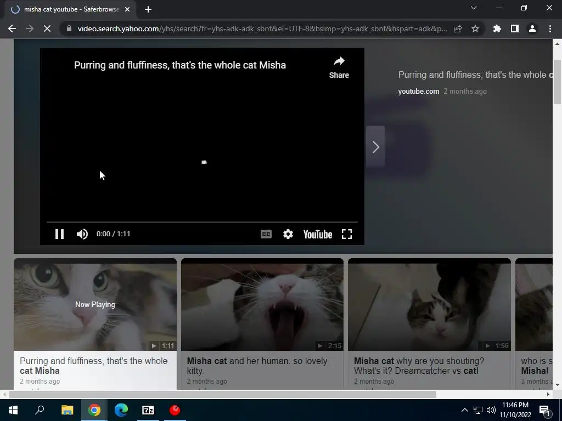This screenshot has height=421, width=562.
Task: Click the scroll down arrow of the page
Action: 558,385
